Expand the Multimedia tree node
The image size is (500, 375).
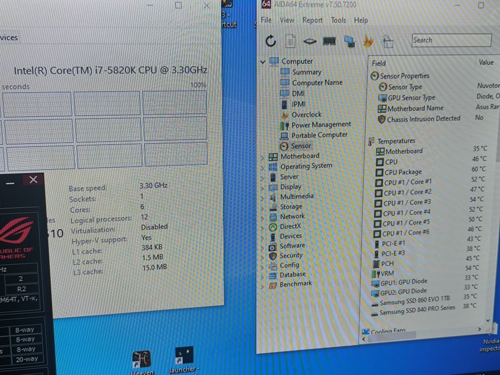pos(263,198)
